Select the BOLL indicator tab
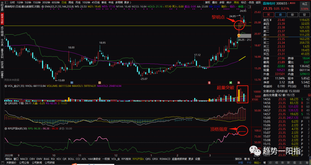 pyautogui.click(x=71, y=159)
